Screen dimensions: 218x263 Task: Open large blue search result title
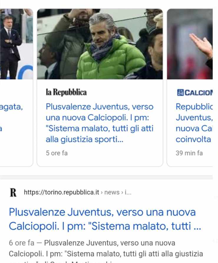click(105, 219)
